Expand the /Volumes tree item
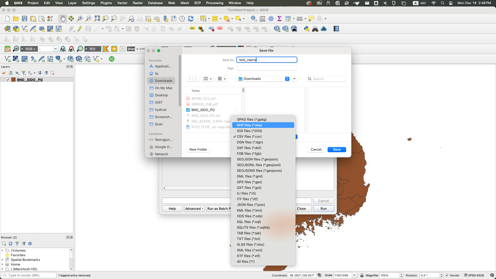The image size is (496, 279). [x=2, y=250]
